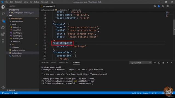The height and width of the screenshot is (98, 175).
Task: Open the terminal selector dropdown 1: powershell
Action: pos(141,63)
